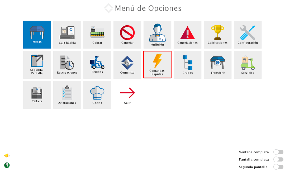Open the Mesas tile
The image size is (285, 171).
[x=37, y=35]
